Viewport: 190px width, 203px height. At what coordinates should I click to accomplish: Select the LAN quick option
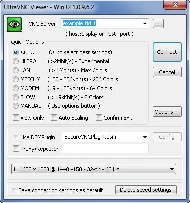click(16, 70)
